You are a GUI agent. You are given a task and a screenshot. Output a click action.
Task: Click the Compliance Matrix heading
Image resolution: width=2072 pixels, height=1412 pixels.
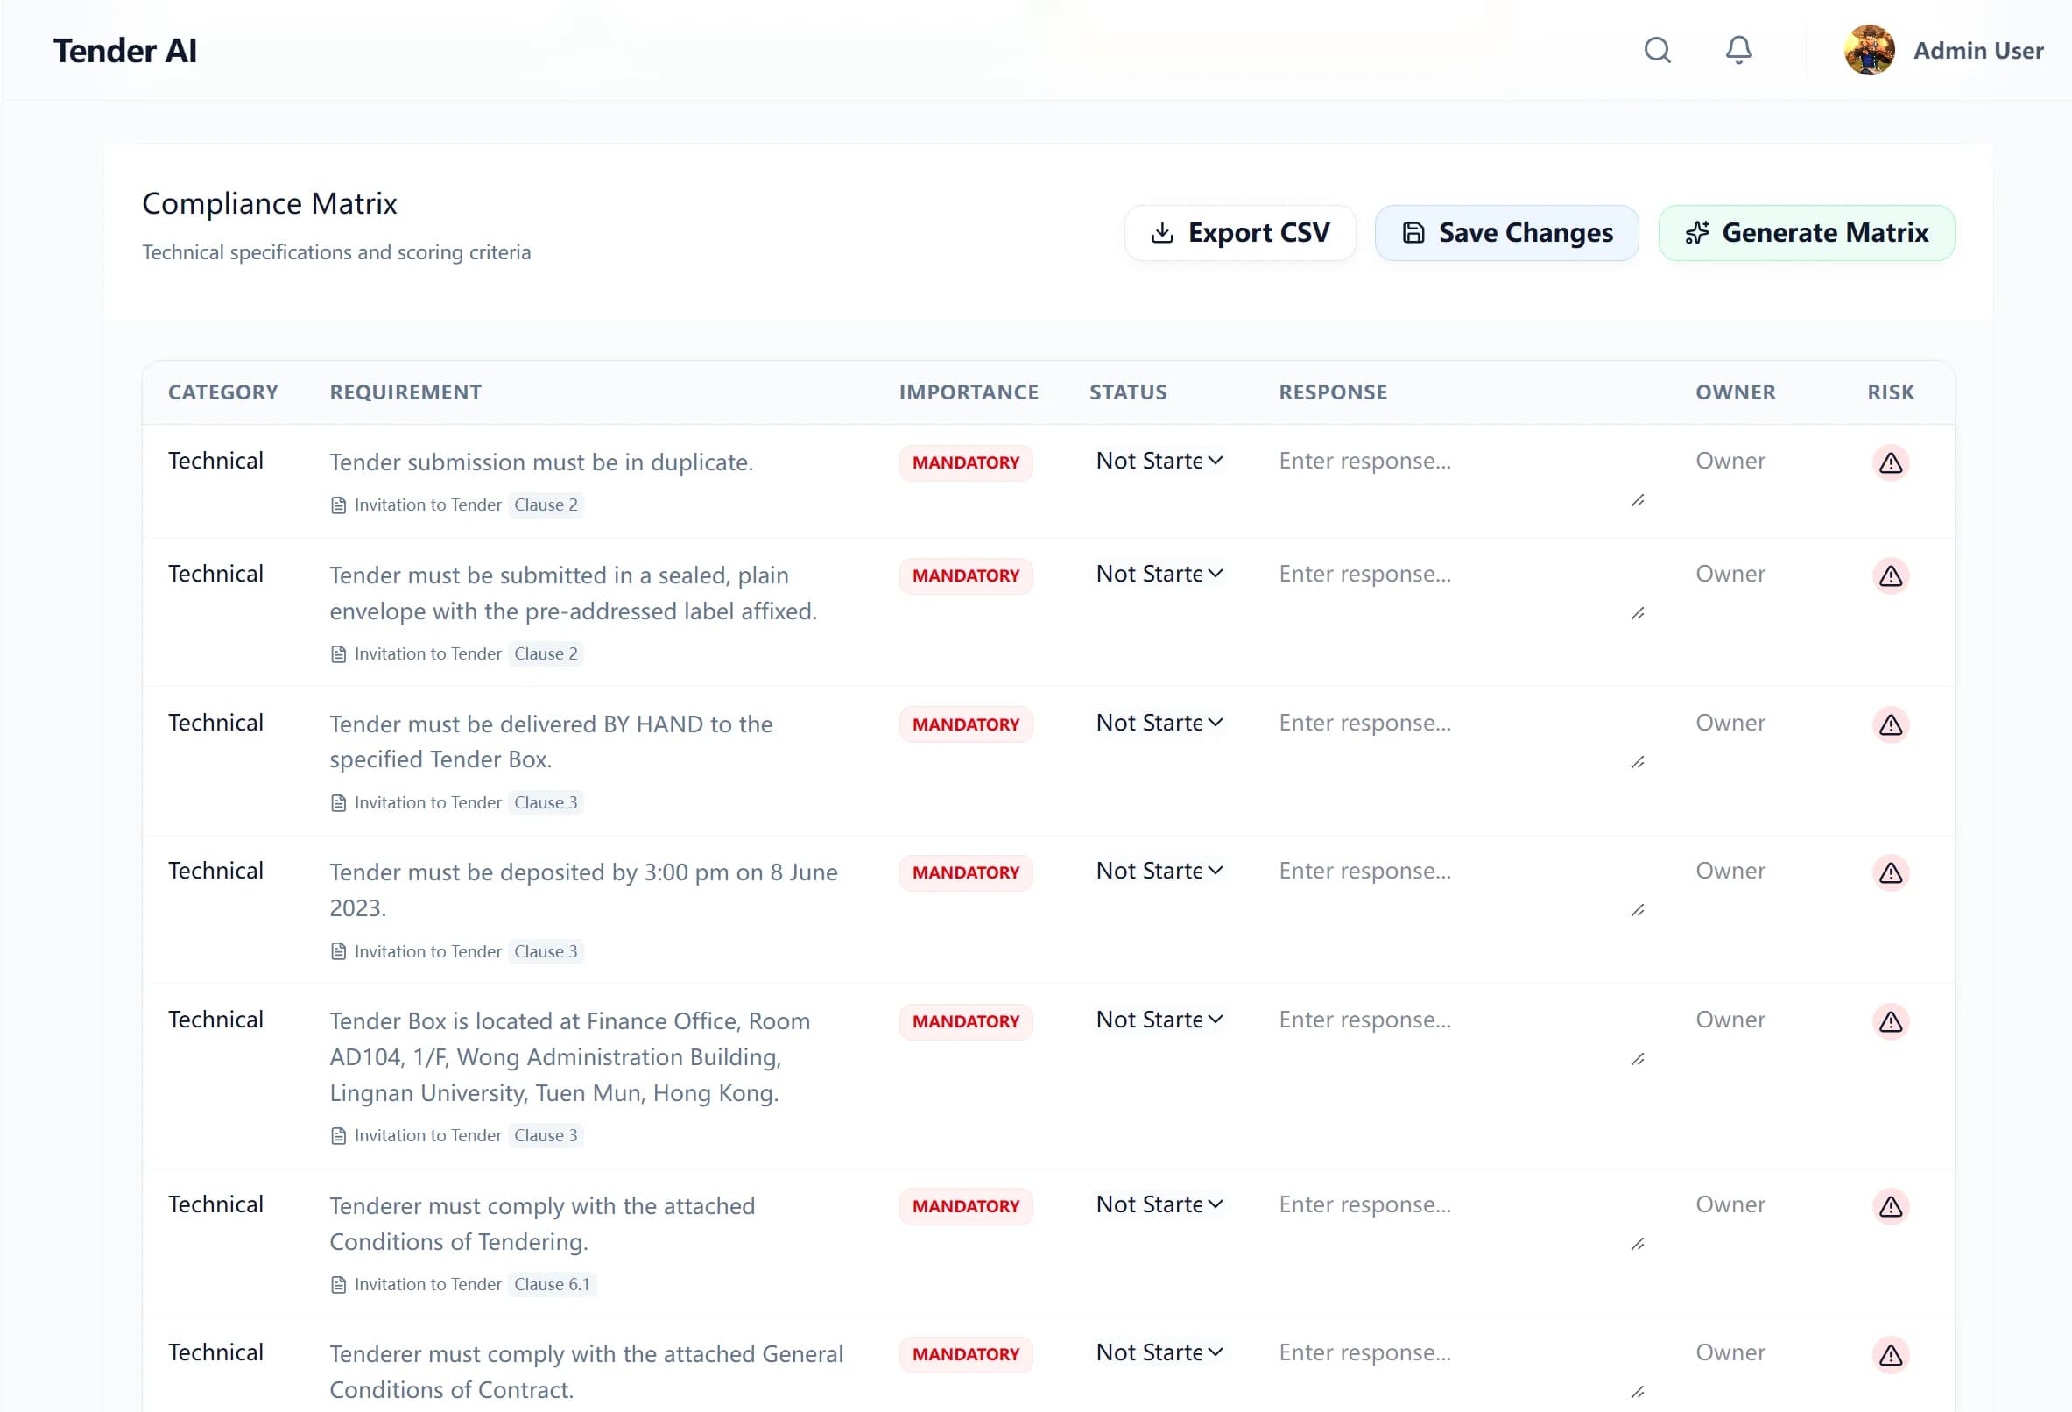(269, 203)
